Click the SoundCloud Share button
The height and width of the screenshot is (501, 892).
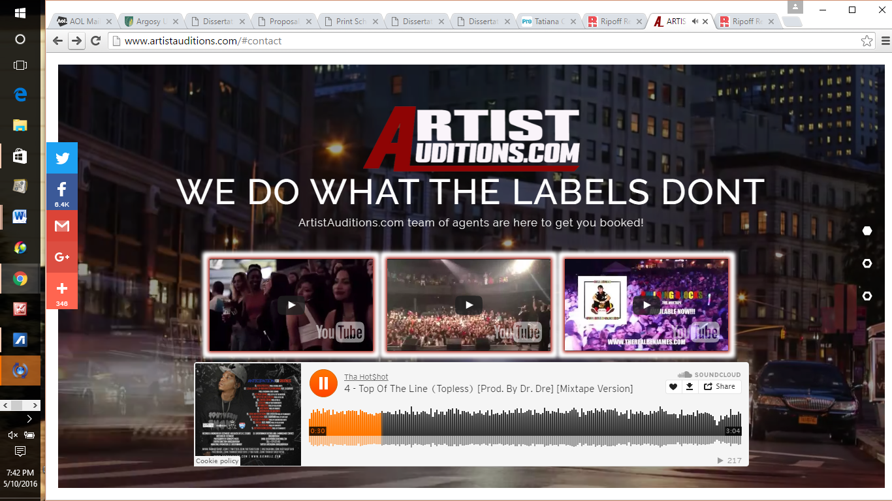pos(720,387)
